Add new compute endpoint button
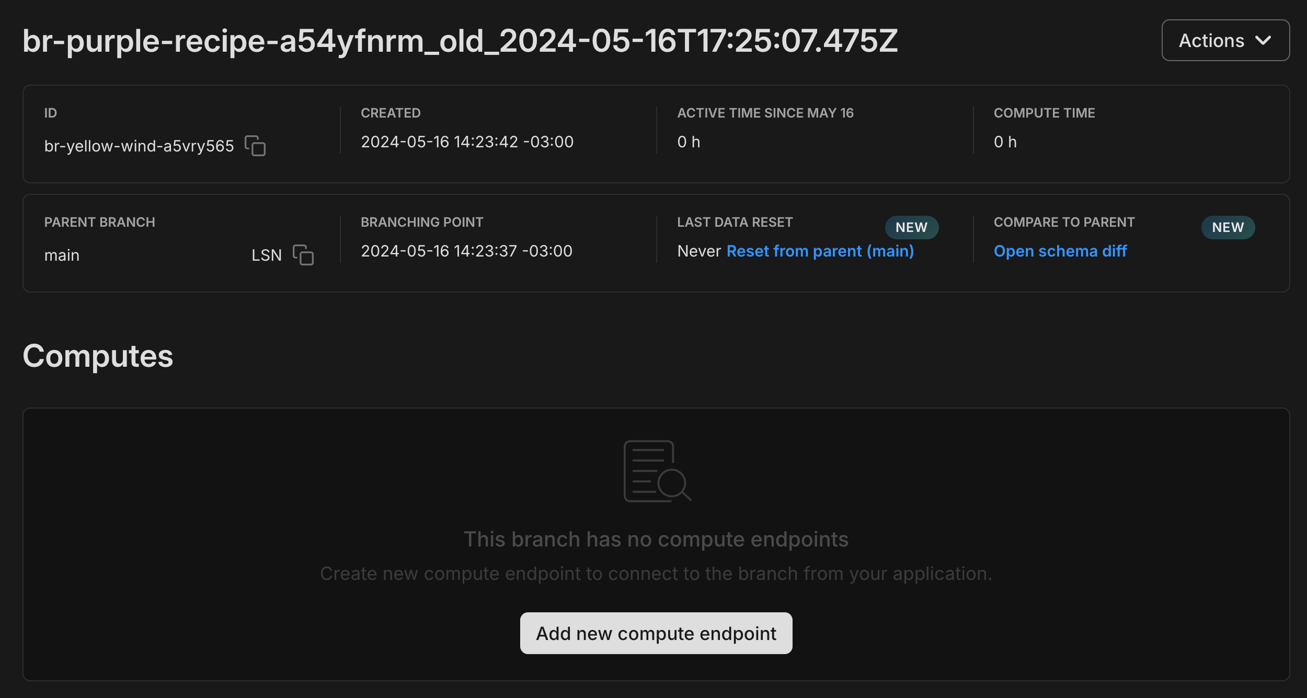The width and height of the screenshot is (1307, 698). [x=656, y=633]
